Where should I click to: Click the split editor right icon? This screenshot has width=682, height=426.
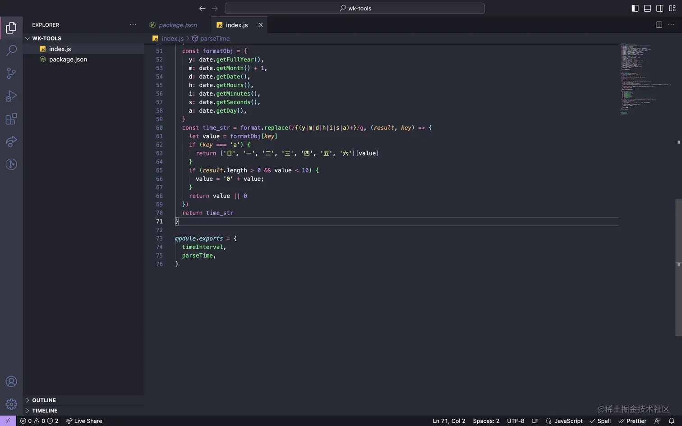click(x=659, y=25)
